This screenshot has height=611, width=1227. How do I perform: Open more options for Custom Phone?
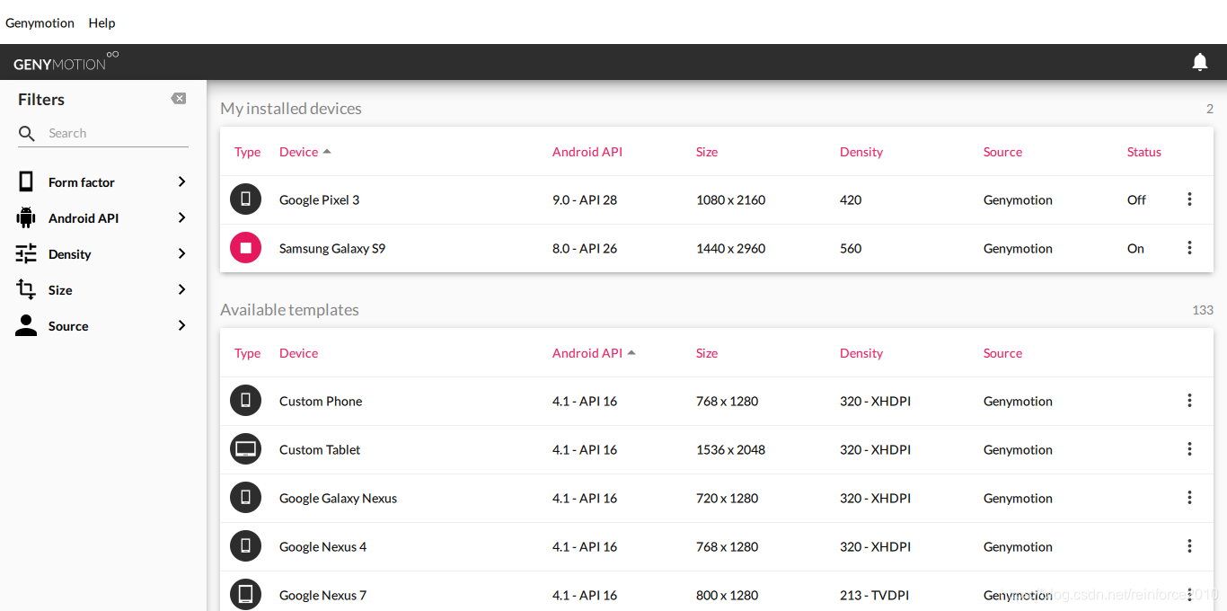pyautogui.click(x=1189, y=401)
